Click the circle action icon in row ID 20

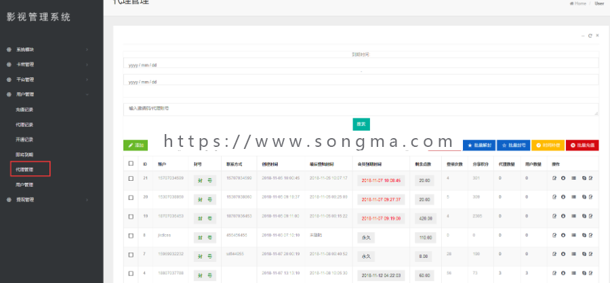pos(563,197)
